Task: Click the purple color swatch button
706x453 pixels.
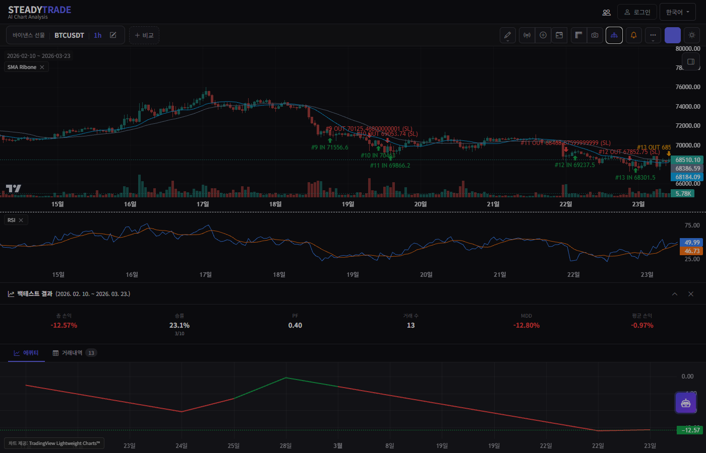Action: [x=673, y=35]
